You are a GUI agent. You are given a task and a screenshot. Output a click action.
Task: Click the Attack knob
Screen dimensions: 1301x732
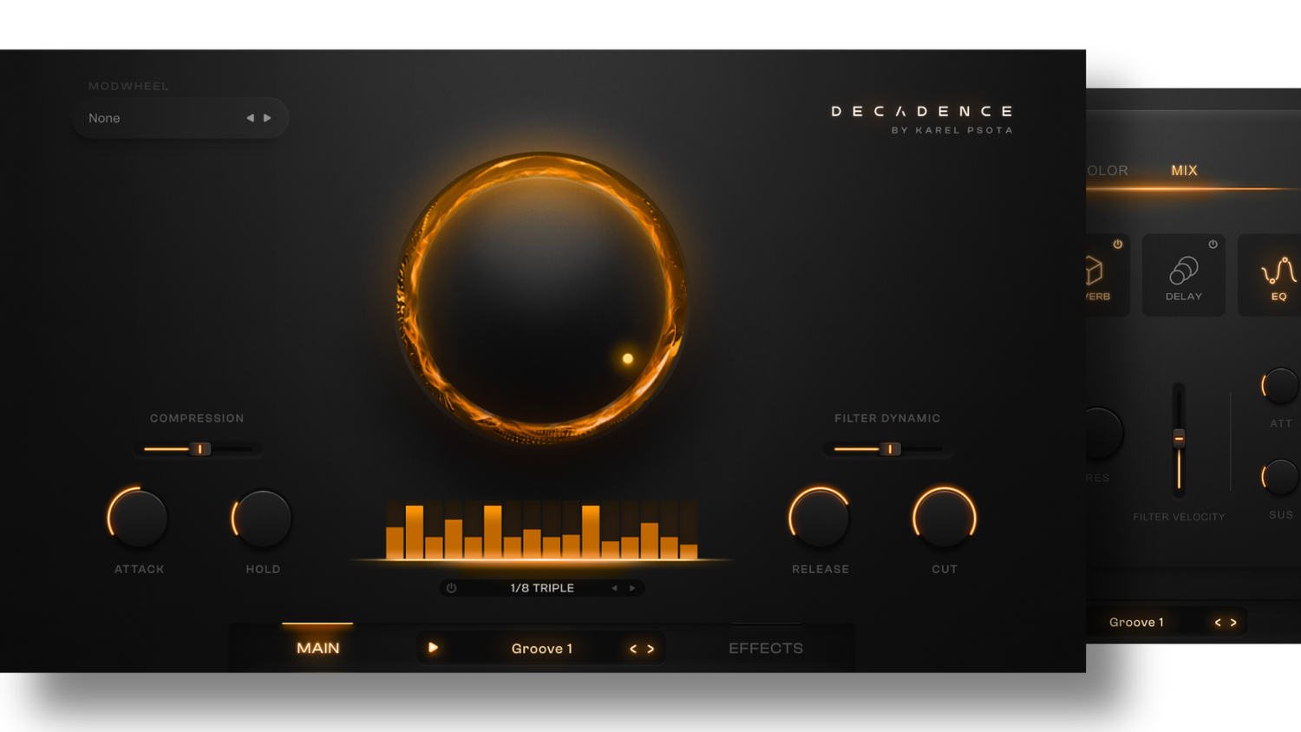(139, 519)
